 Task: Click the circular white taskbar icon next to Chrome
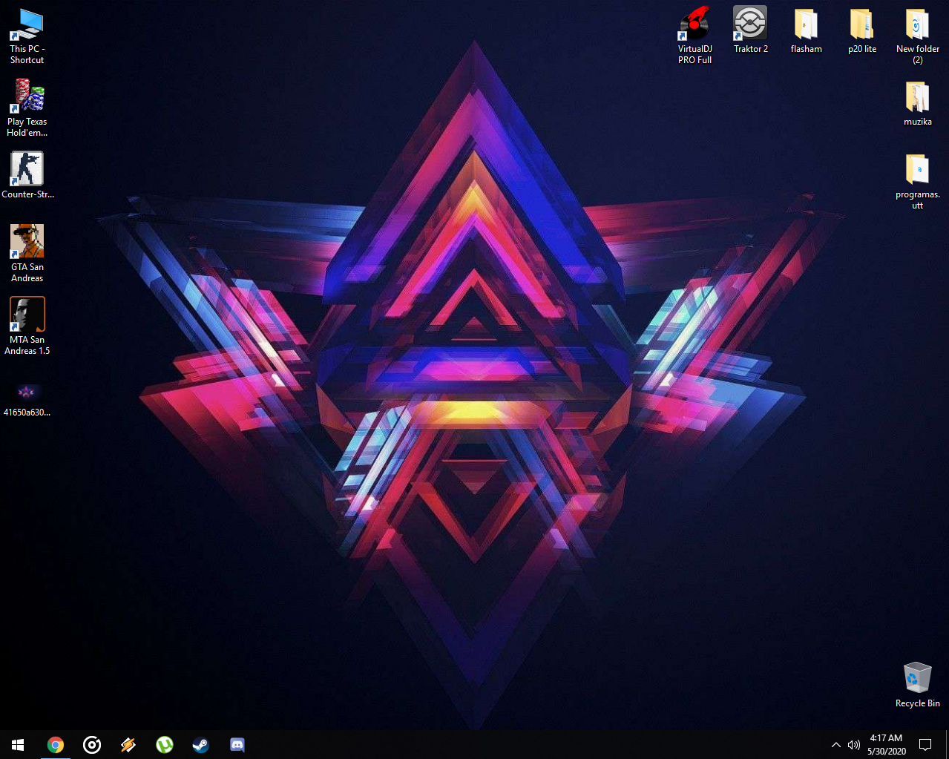coord(92,744)
